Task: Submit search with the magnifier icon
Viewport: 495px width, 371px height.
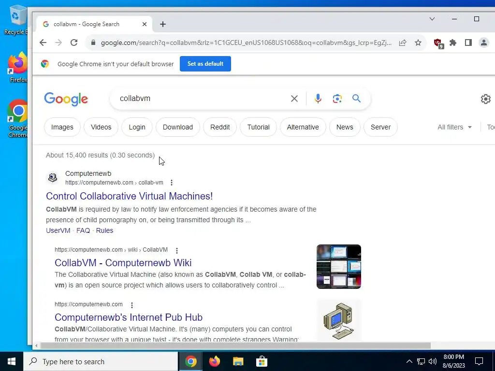Action: click(356, 99)
